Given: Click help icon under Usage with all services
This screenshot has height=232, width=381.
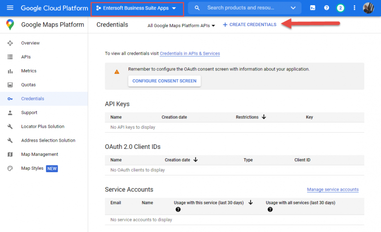Looking at the screenshot, I should click(x=270, y=210).
